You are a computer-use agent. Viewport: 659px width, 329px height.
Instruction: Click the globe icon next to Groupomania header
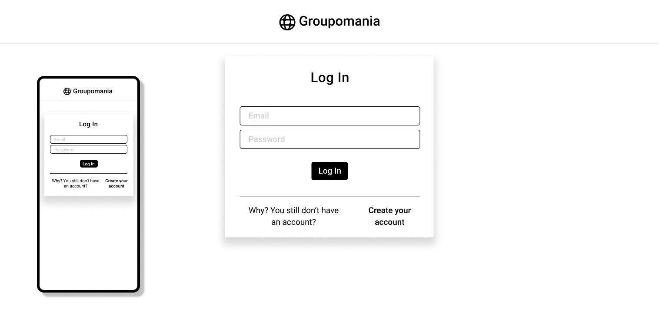tap(287, 22)
